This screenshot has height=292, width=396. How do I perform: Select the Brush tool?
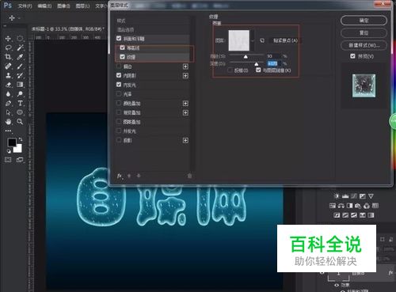point(20,66)
